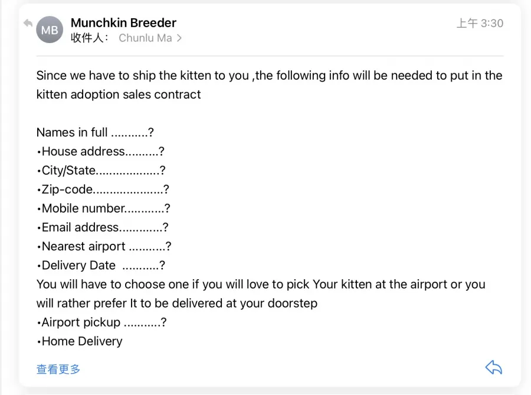Open the MB sender avatar
This screenshot has width=531, height=395.
point(50,30)
